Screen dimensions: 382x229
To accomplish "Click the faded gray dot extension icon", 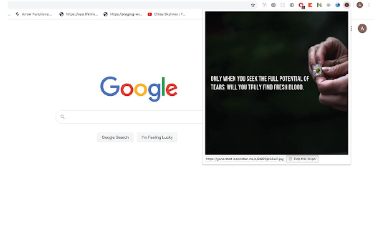I will (329, 5).
